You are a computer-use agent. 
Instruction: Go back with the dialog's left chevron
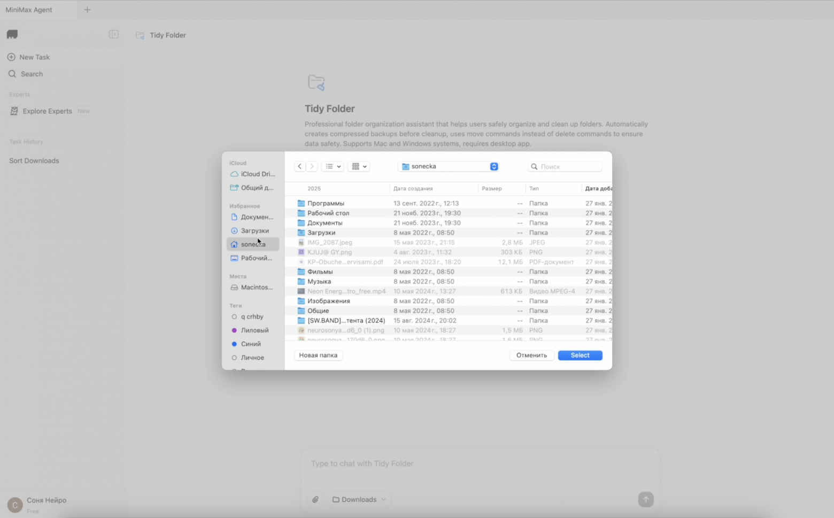[300, 166]
